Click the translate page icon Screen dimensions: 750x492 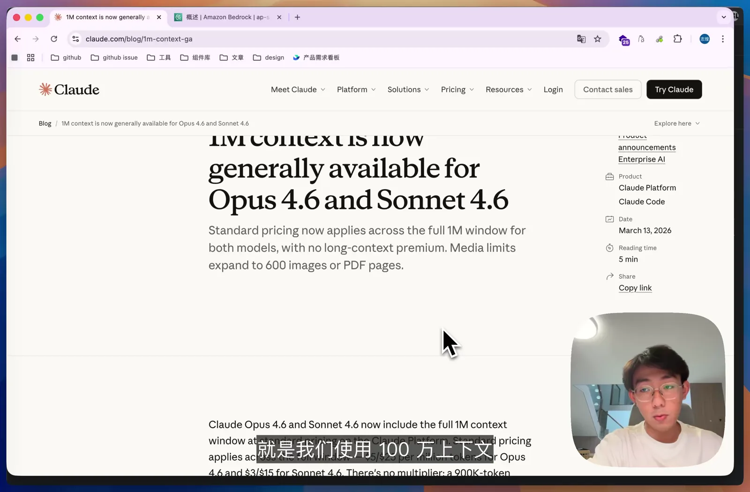coord(581,39)
